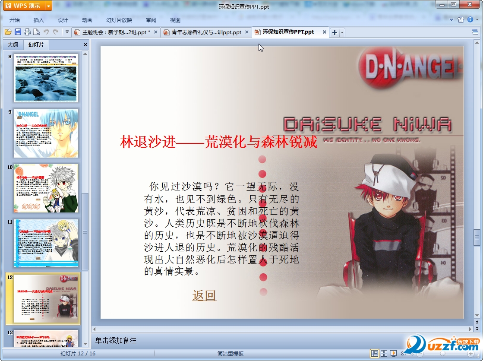Open print preview from the quick toolbar

coord(37,32)
